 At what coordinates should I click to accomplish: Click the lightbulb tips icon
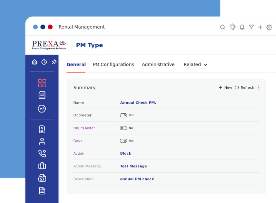[x=233, y=27]
